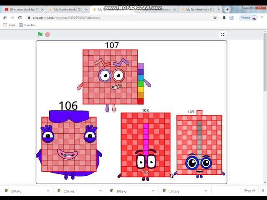Stop the project with red stop button
267x200 pixels.
(48, 35)
